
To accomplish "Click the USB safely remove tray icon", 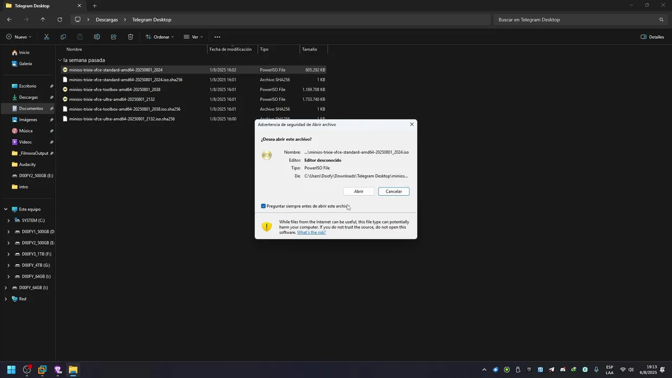I will click(x=518, y=370).
